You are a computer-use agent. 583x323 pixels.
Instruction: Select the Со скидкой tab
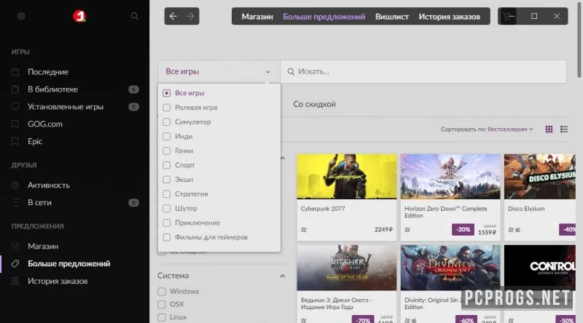[315, 104]
